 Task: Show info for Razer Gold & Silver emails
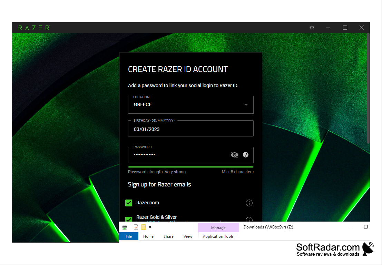(x=249, y=220)
